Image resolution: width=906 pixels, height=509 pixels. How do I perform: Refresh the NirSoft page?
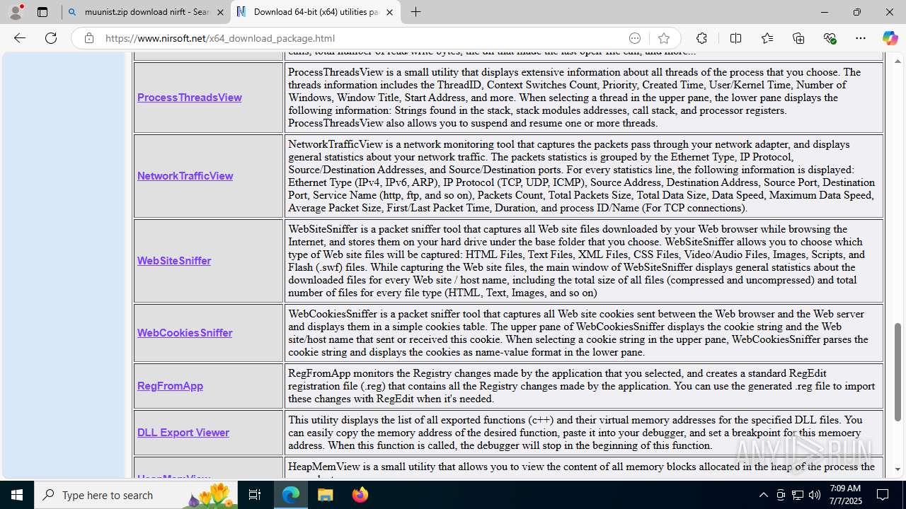tap(51, 38)
